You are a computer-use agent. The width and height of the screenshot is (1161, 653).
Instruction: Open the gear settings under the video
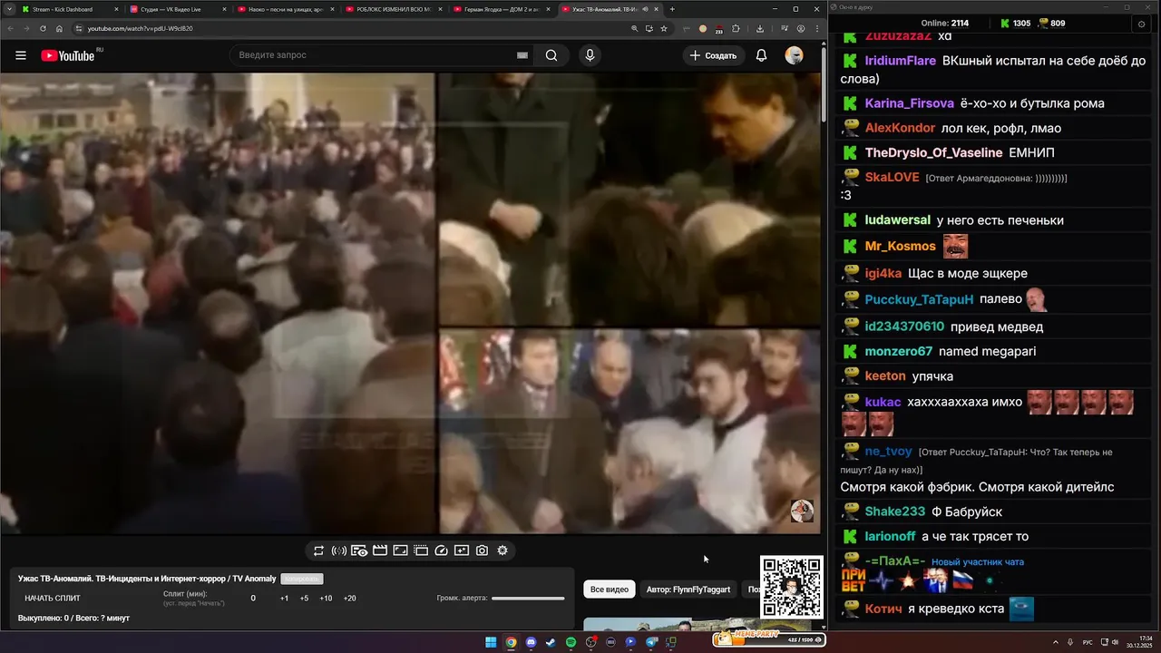click(502, 551)
